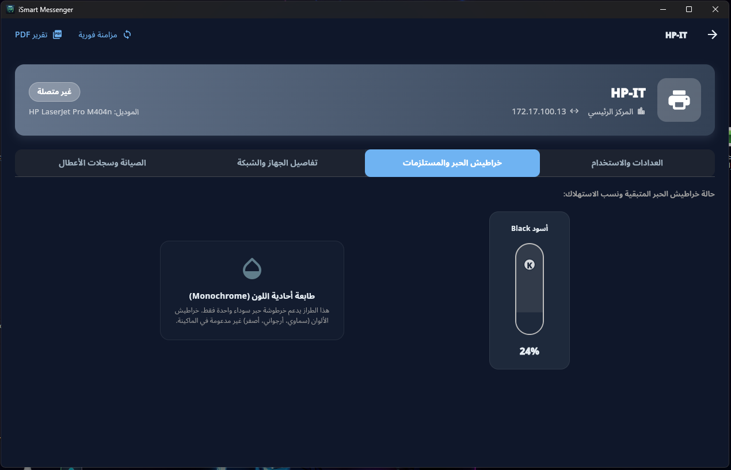Close the iSmart Messenger window
The height and width of the screenshot is (470, 731).
[715, 10]
